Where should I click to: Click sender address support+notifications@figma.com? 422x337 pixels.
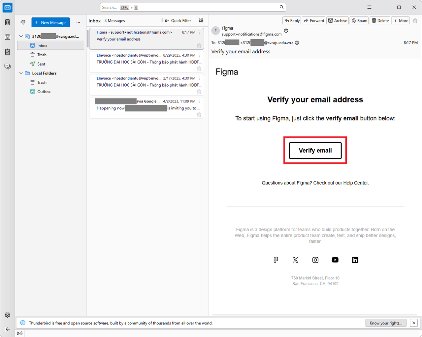click(251, 34)
